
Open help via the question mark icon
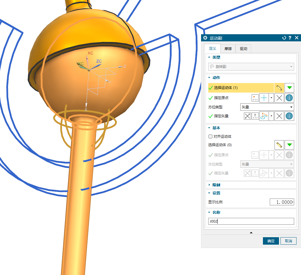(x=290, y=38)
